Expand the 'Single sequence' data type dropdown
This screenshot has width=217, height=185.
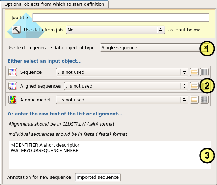pyautogui.click(x=150, y=47)
